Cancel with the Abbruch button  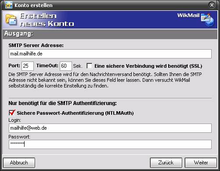(19, 163)
